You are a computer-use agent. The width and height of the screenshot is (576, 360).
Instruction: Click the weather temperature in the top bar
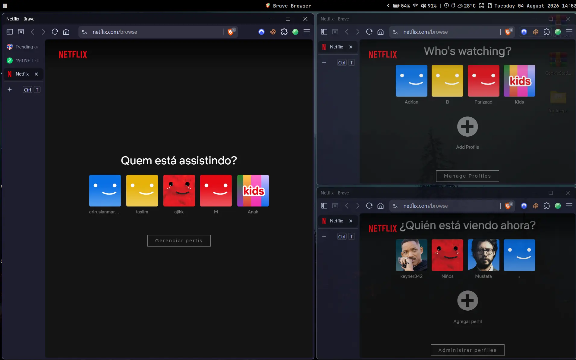tap(467, 6)
